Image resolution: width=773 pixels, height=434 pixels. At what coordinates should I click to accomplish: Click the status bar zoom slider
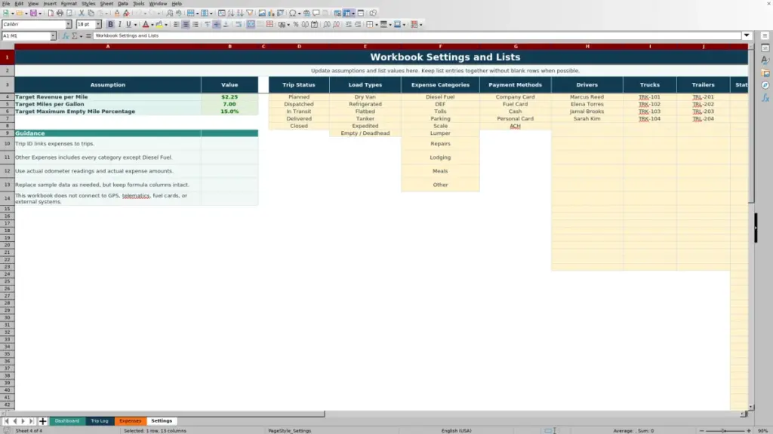[x=725, y=430]
